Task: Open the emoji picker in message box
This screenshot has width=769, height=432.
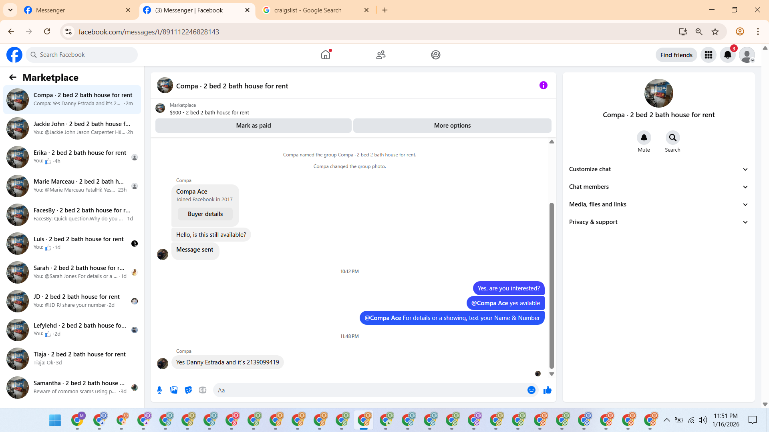Action: click(531, 390)
